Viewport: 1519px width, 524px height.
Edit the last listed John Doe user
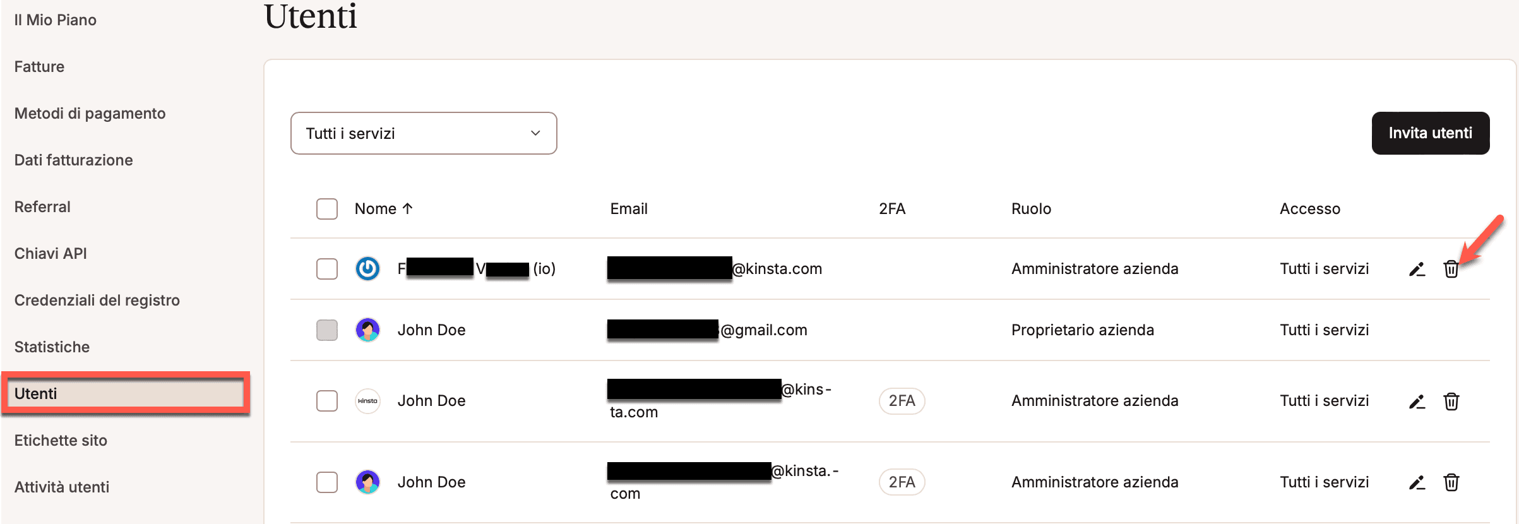point(1417,482)
